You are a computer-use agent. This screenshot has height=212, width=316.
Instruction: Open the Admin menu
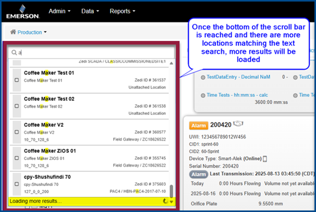60,11
